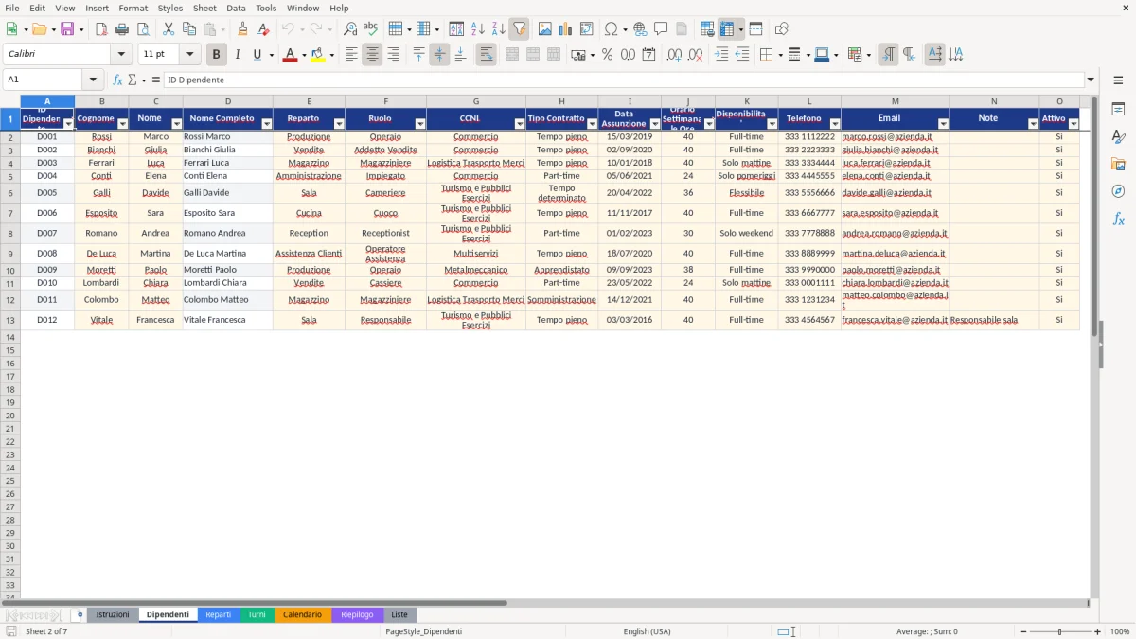Insert Special Character omega icon
1136x639 pixels.
[x=611, y=29]
